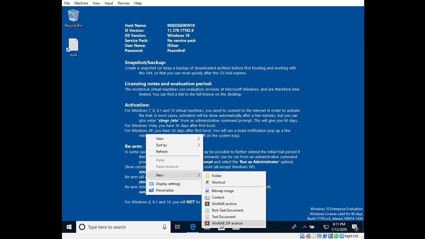Click the Shortcut icon in the New submenu
The width and height of the screenshot is (425, 239).
tap(207, 182)
